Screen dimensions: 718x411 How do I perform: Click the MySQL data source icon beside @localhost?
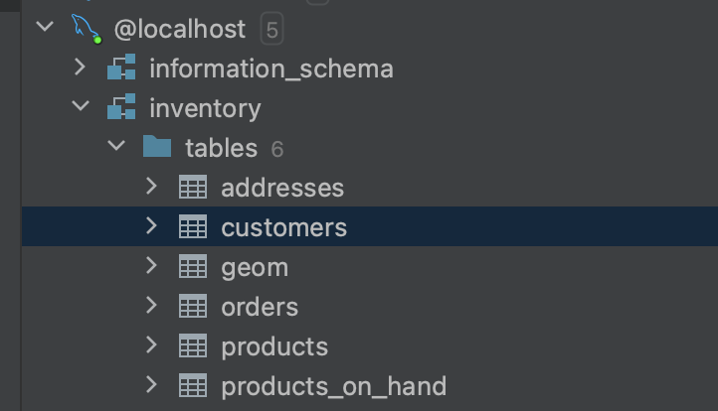coord(86,29)
